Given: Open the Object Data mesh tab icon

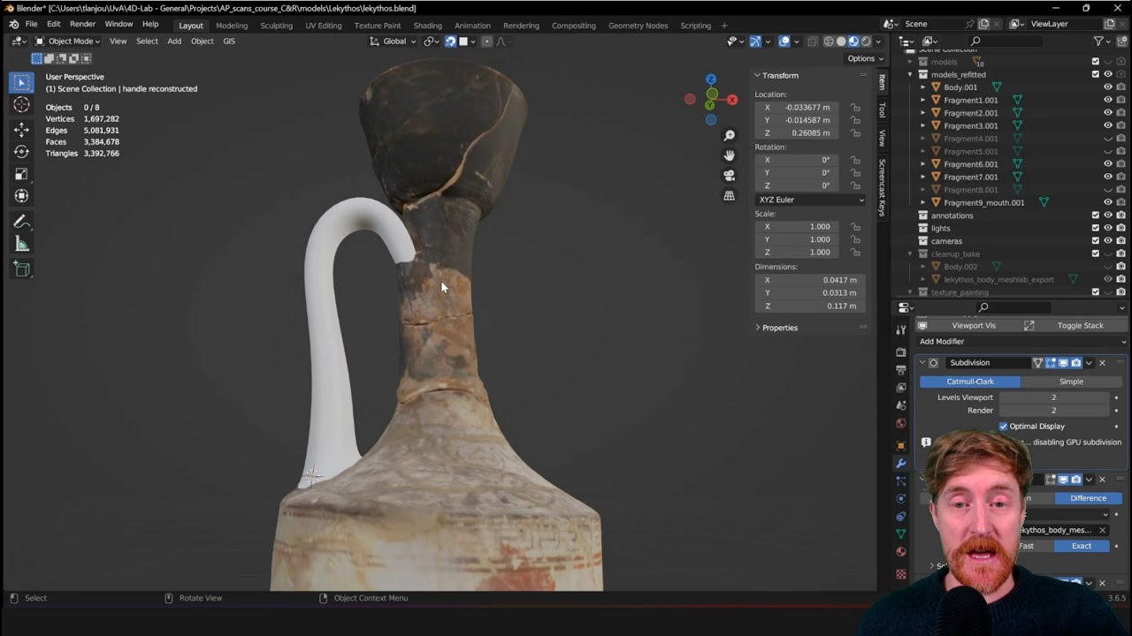Looking at the screenshot, I should click(901, 534).
